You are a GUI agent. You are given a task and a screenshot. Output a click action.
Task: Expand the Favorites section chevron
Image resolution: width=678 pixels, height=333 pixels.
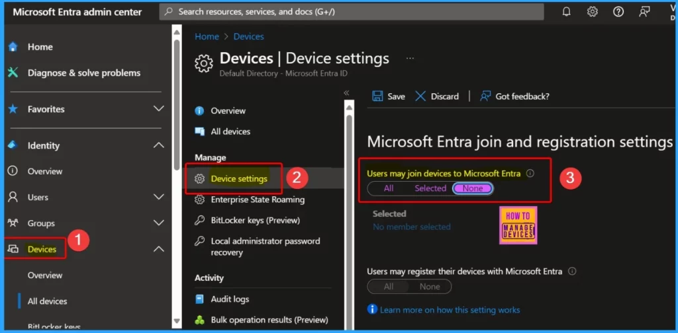click(x=159, y=109)
